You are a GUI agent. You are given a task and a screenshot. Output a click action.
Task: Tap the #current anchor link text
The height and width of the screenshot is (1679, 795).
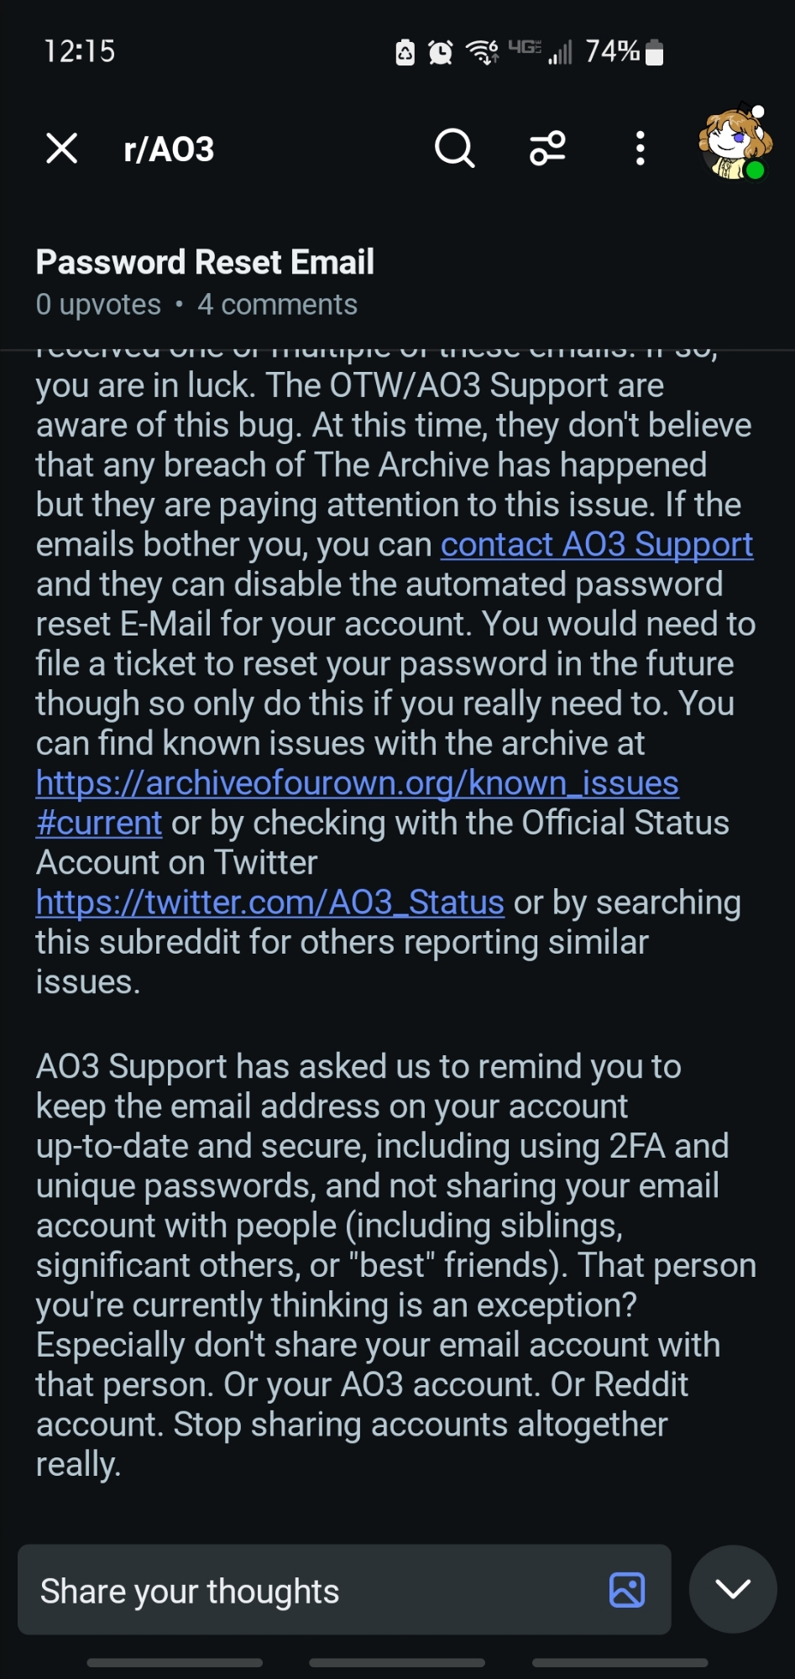tap(99, 824)
